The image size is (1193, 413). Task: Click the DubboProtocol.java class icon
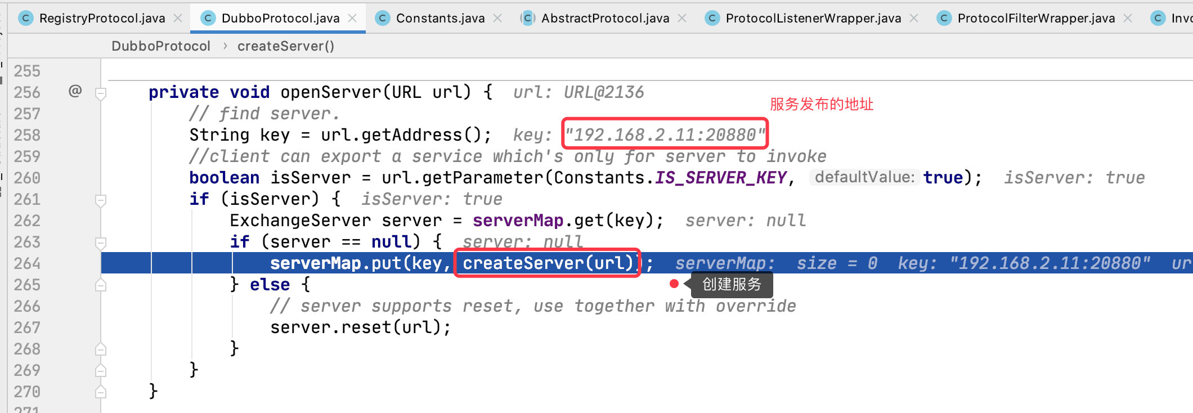coord(208,18)
